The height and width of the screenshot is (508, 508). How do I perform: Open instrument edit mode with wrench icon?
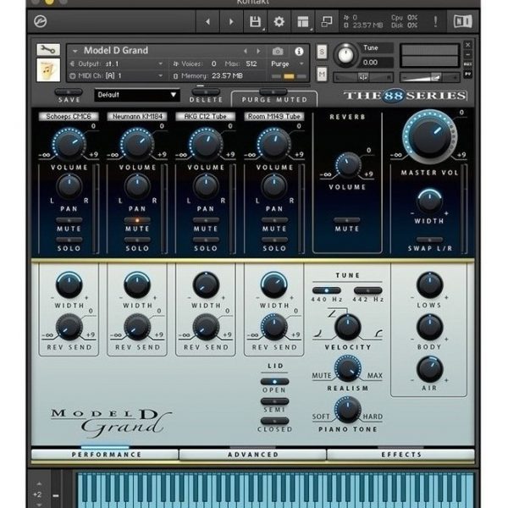(x=48, y=50)
